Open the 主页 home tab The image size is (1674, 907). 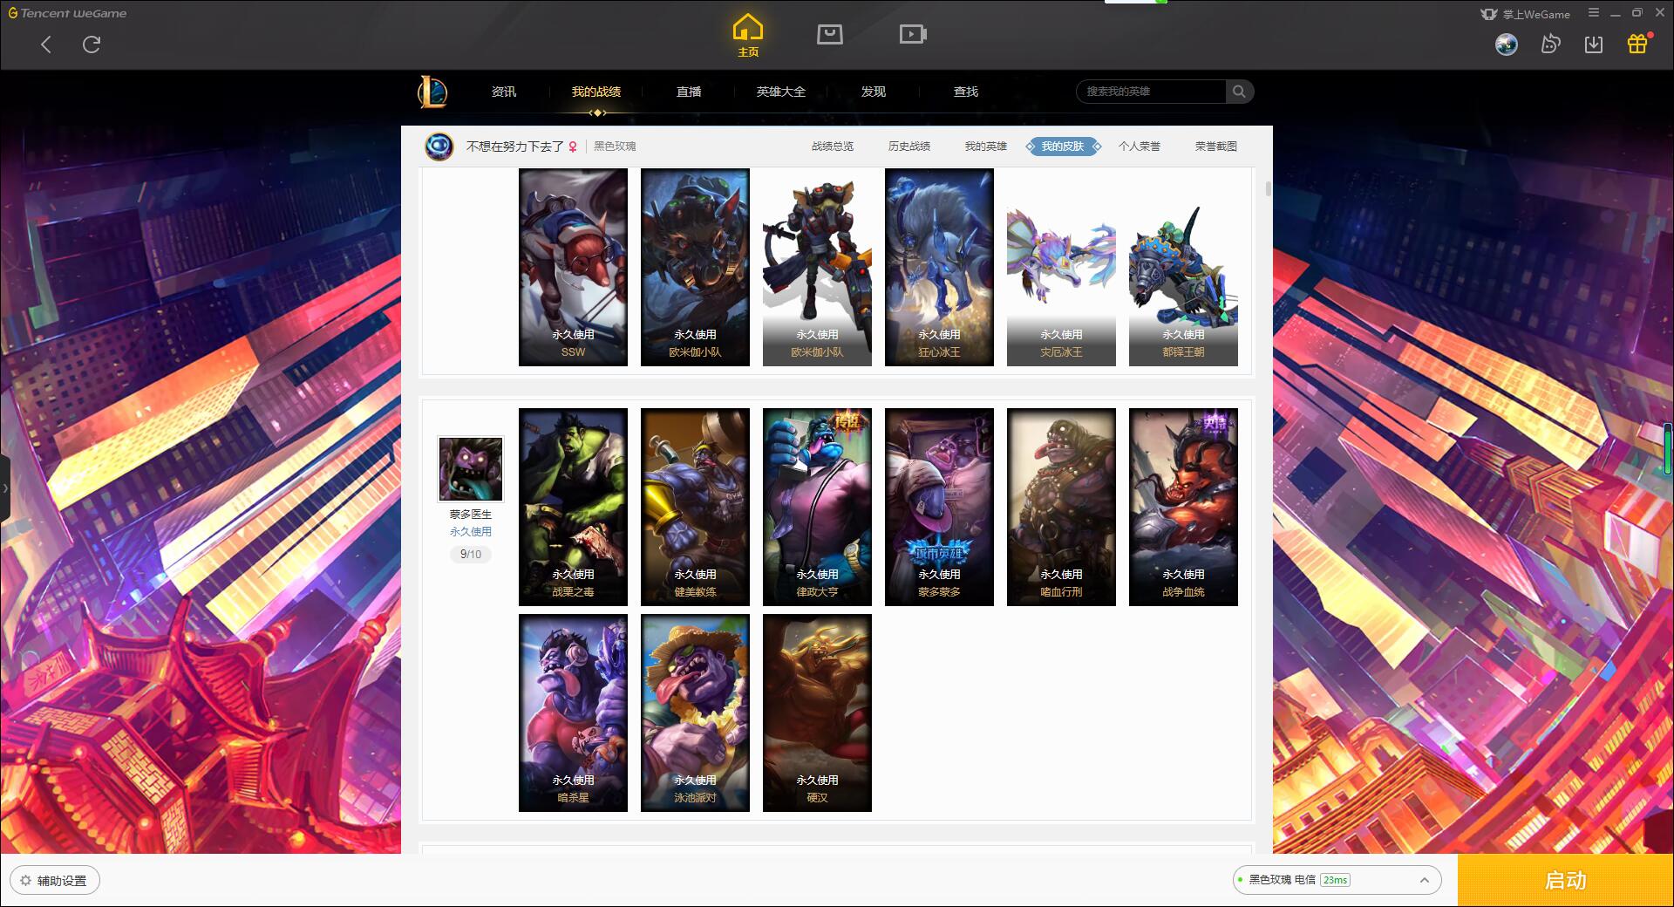point(747,36)
